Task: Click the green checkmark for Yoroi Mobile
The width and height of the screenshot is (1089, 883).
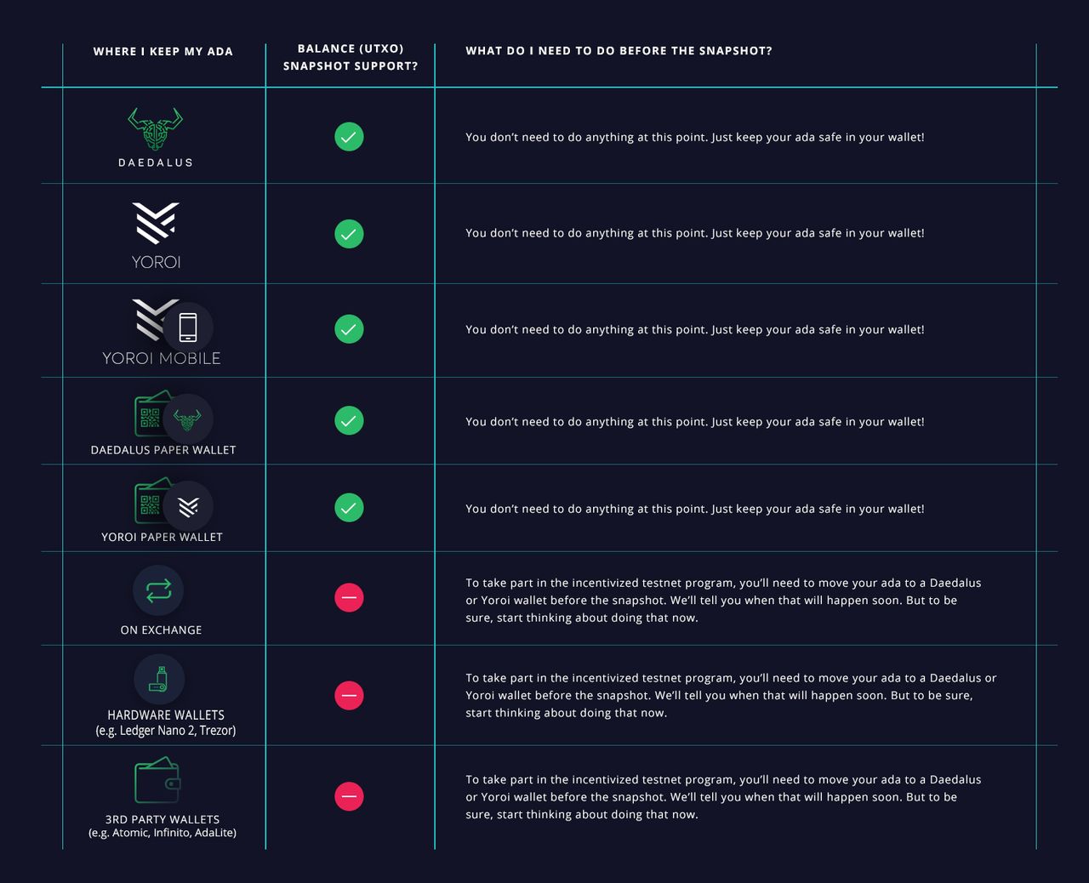Action: [349, 329]
